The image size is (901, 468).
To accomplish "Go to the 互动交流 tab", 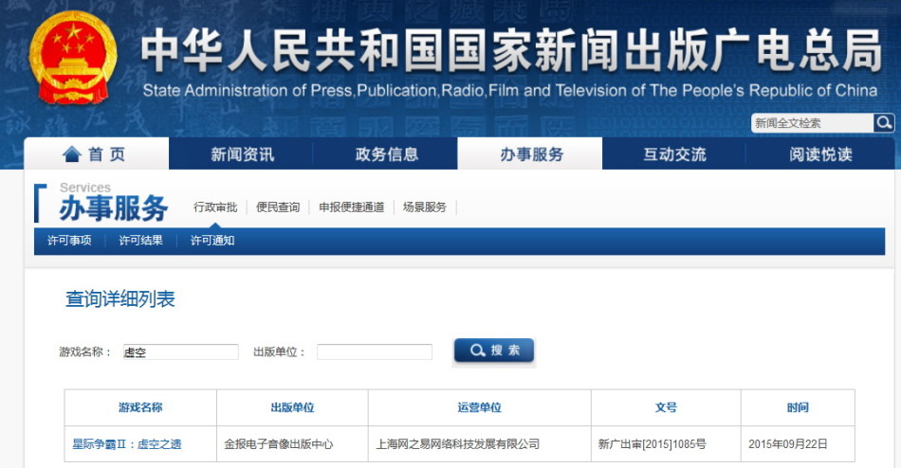I will click(674, 154).
